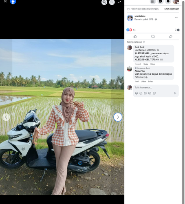Open Facebook home via the logo
Viewport: 185px width, 204px height.
click(13, 2)
